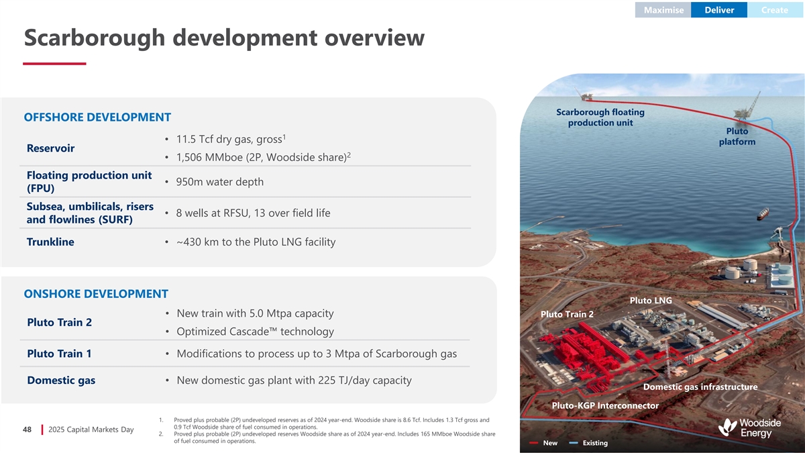805x453 pixels.
Task: Click 'Floating production unit (FPU)' label
Action: 89,181
